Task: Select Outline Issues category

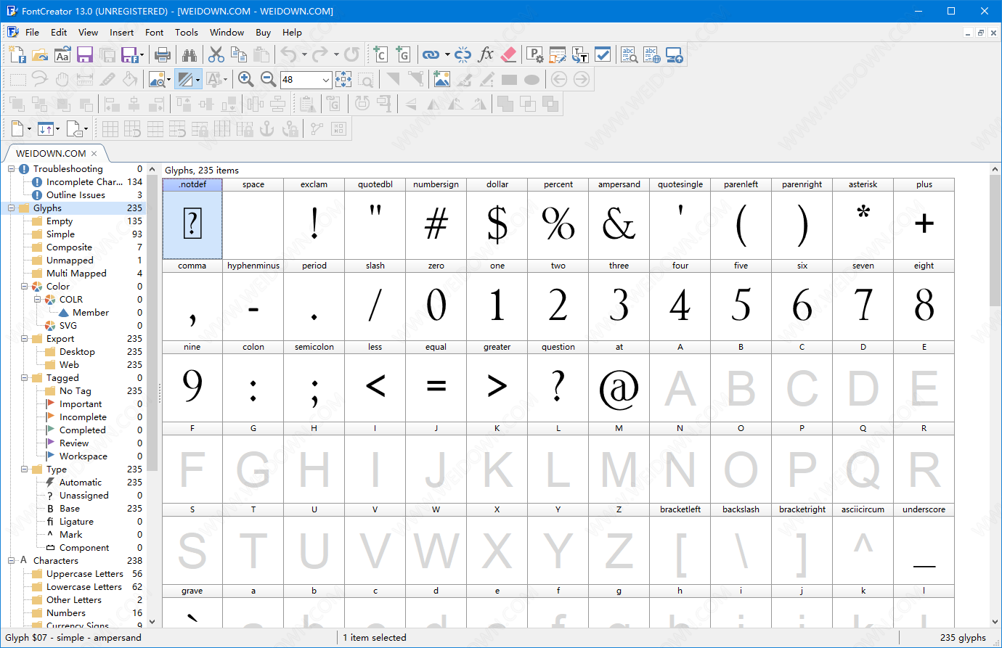Action: click(x=76, y=195)
